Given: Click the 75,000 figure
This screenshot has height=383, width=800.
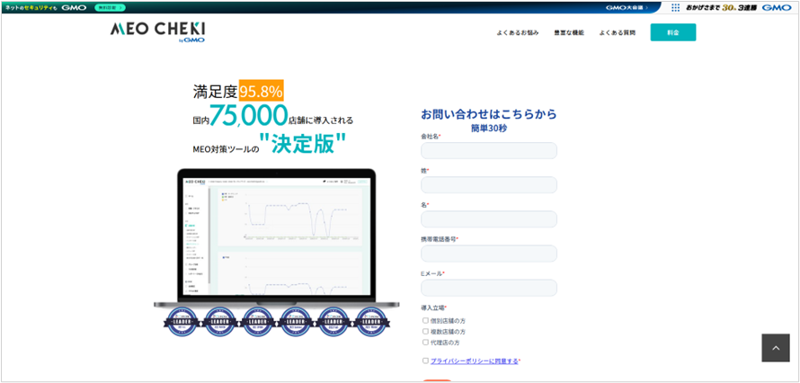Looking at the screenshot, I should click(248, 115).
